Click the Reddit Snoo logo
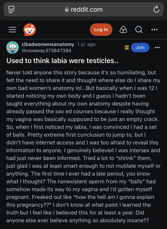Viewport: 167px width, 229px height. pos(30,30)
